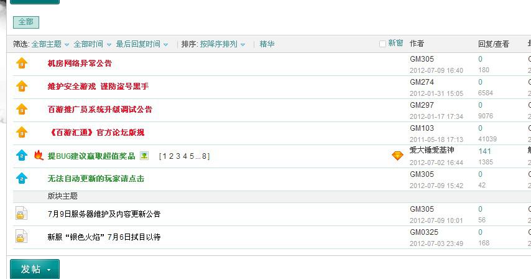Open the 最后回复时间 dropdown

click(142, 44)
